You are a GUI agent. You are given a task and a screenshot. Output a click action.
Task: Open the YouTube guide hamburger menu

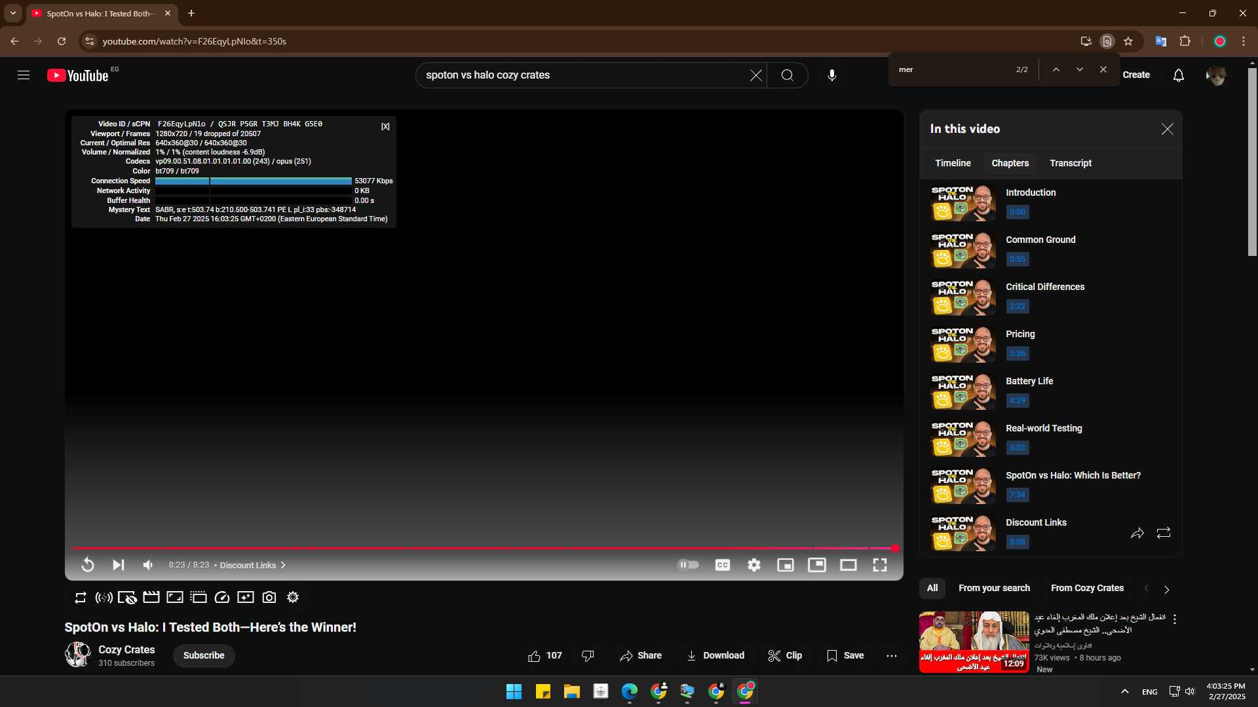click(x=24, y=75)
